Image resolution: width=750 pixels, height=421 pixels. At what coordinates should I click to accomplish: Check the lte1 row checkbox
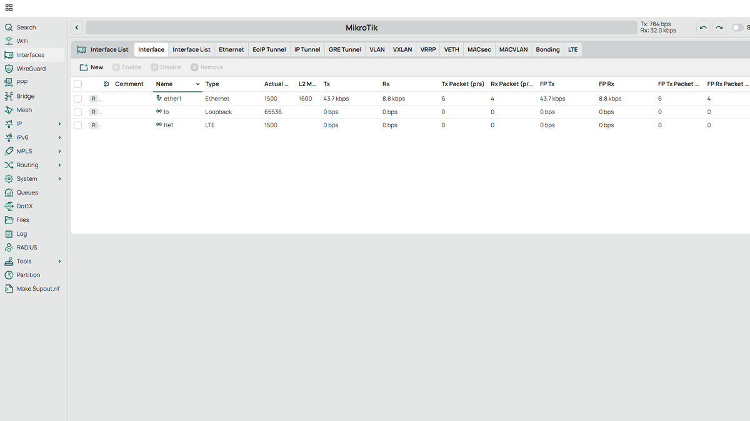coord(78,125)
